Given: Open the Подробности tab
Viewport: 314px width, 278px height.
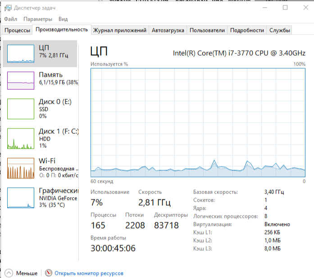Looking at the screenshot, I should [247, 30].
